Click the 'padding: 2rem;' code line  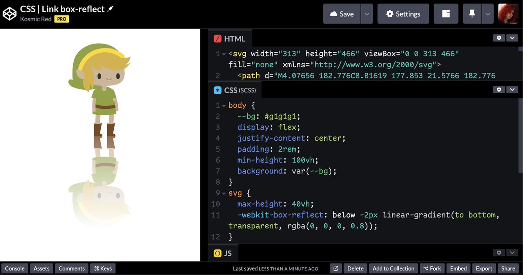[x=269, y=149]
